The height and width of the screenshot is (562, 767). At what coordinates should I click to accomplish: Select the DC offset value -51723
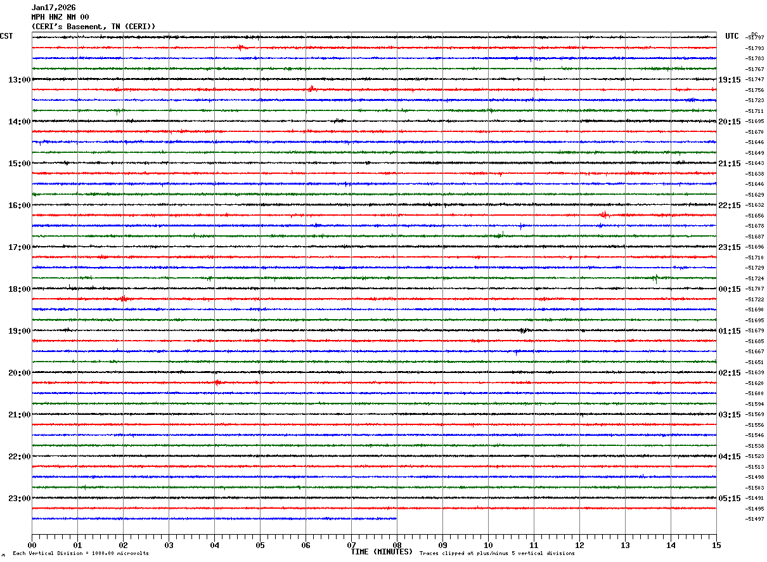(755, 101)
